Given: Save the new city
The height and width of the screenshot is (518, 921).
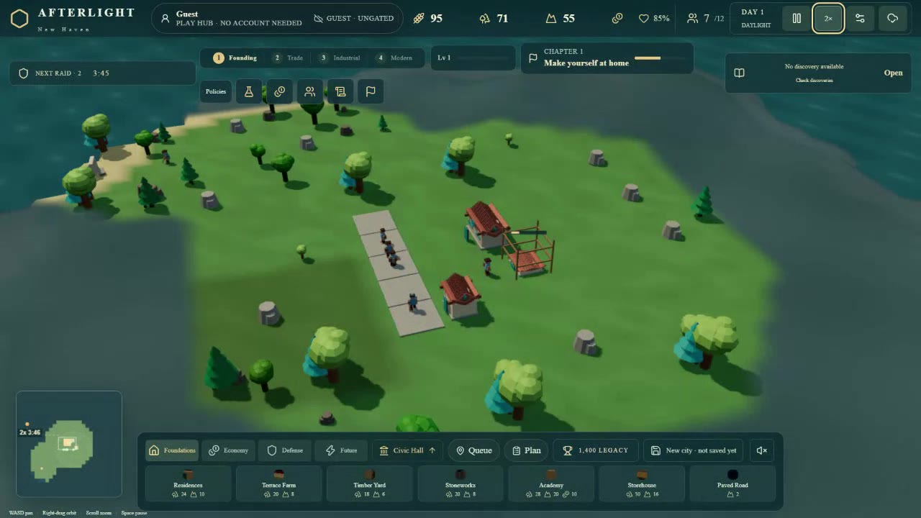Looking at the screenshot, I should 694,450.
